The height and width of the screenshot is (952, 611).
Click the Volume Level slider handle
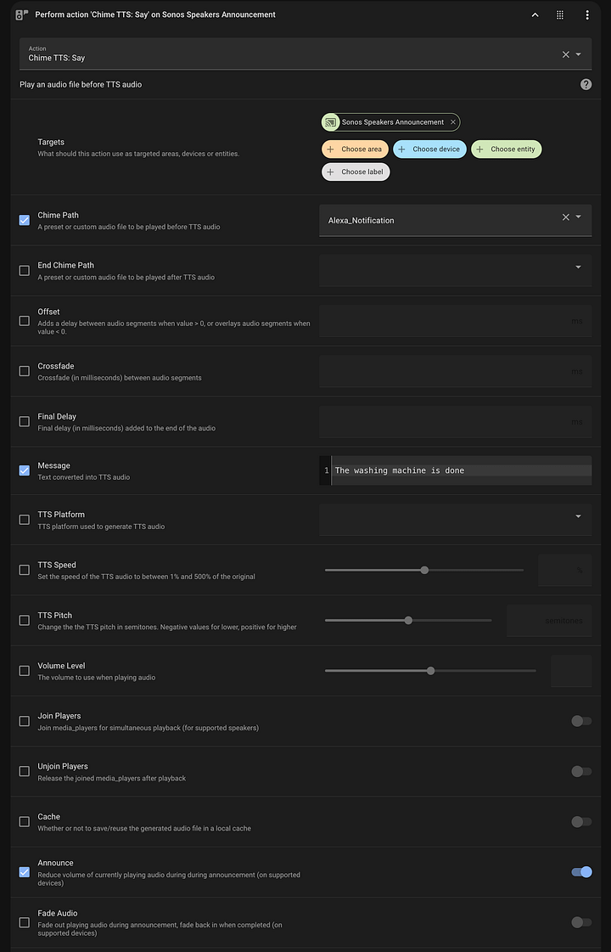click(x=431, y=671)
